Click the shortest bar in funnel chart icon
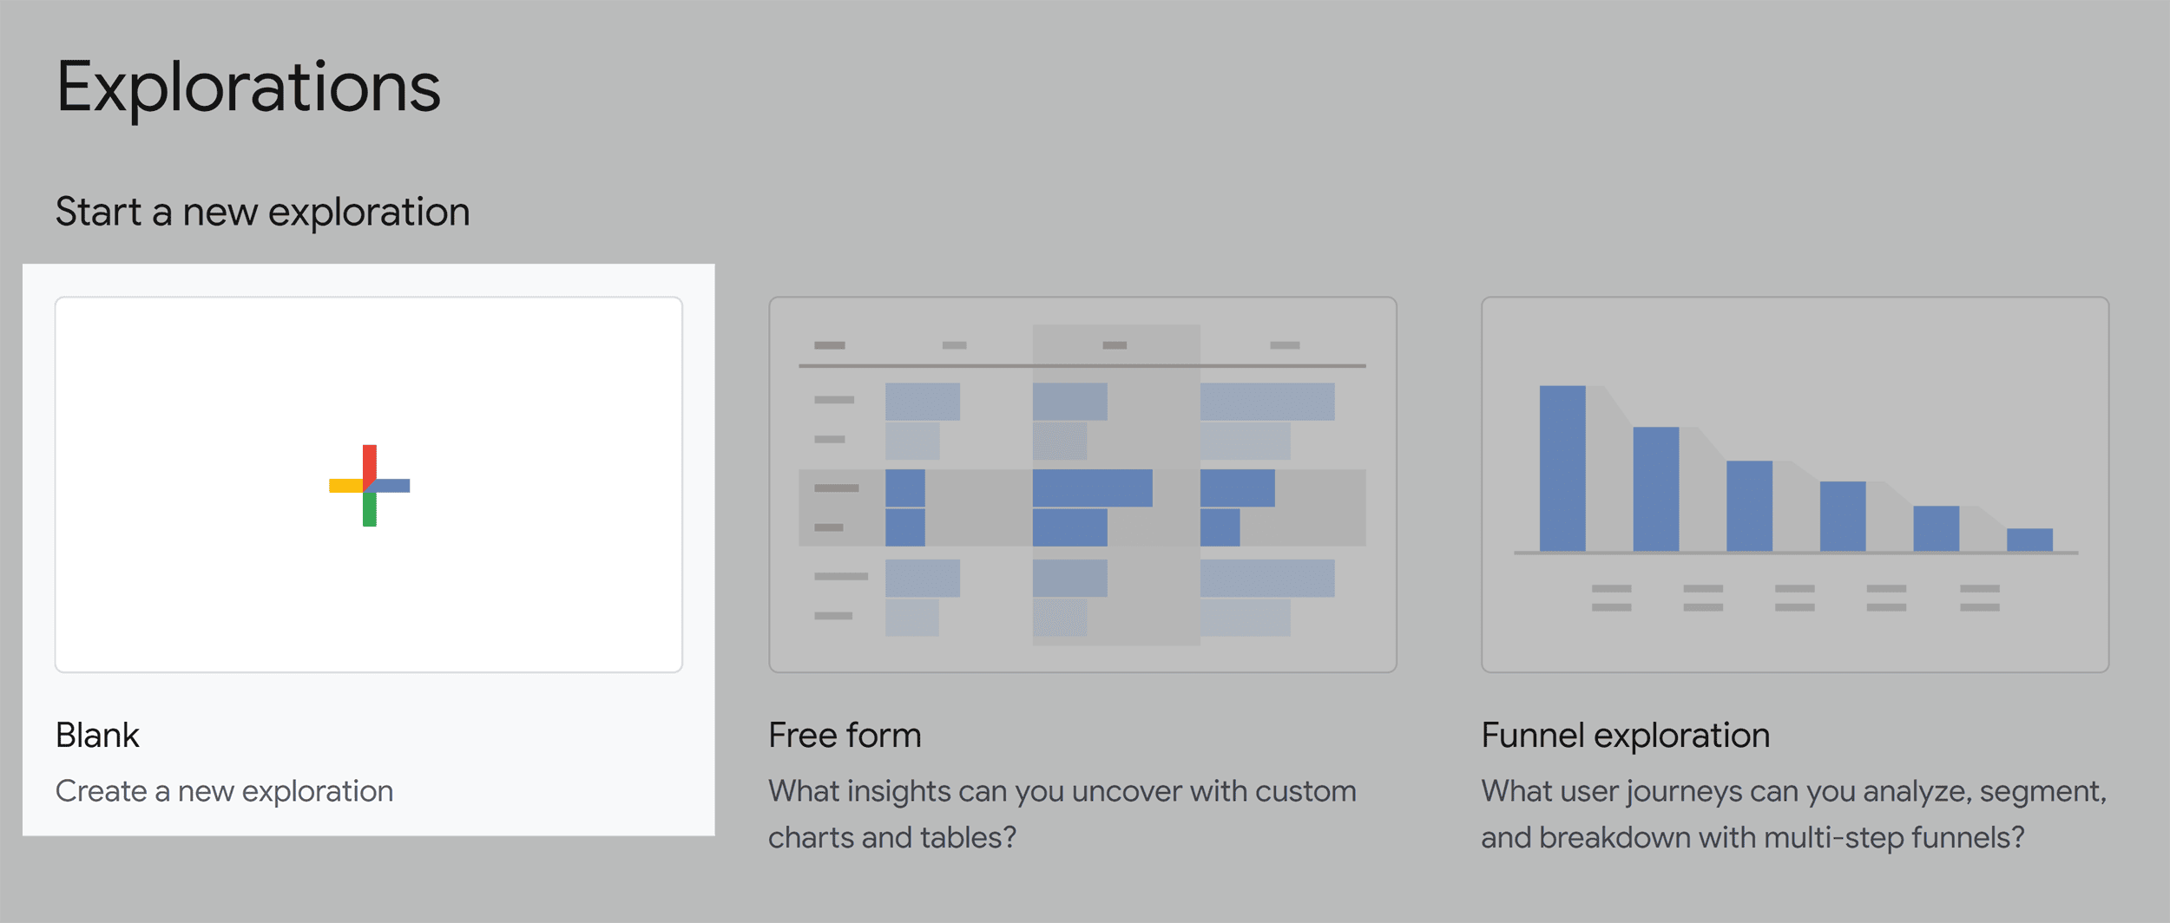The height and width of the screenshot is (923, 2170). [2029, 540]
